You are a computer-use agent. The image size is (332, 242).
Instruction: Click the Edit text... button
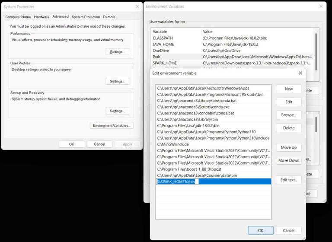coord(289,180)
